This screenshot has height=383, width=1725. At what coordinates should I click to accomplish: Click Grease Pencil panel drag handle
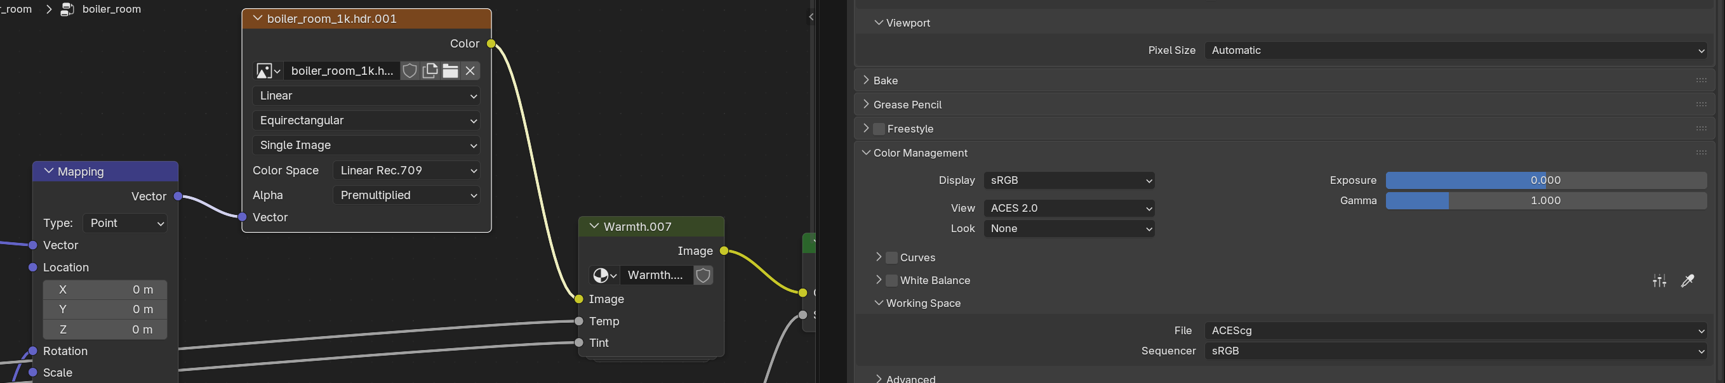(1702, 104)
